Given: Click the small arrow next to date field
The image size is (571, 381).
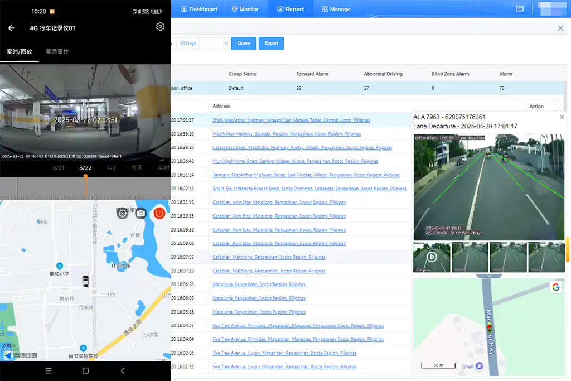Looking at the screenshot, I should (x=226, y=44).
